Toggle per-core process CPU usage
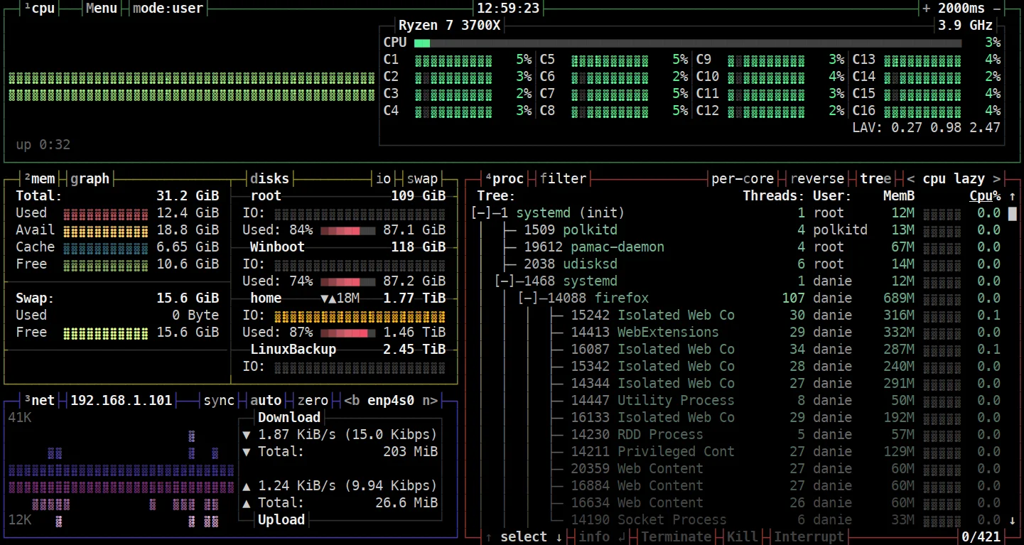The image size is (1024, 545). (743, 179)
